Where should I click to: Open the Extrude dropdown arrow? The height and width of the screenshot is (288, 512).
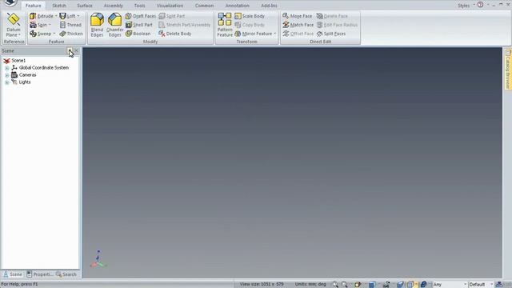pos(56,16)
